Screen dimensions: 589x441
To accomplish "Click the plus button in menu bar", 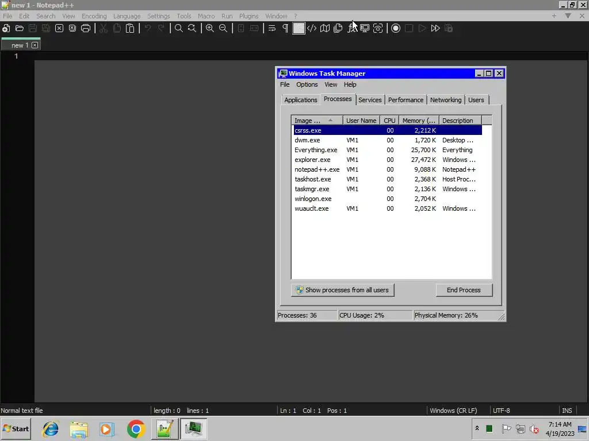I will (554, 16).
